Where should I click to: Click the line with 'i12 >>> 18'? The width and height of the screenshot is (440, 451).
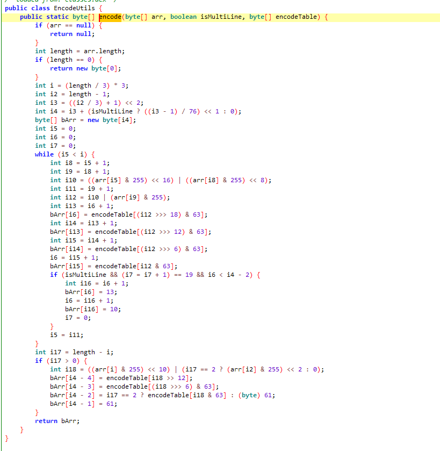pyautogui.click(x=128, y=215)
